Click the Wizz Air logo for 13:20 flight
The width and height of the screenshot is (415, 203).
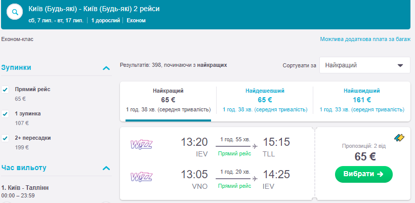pos(140,144)
